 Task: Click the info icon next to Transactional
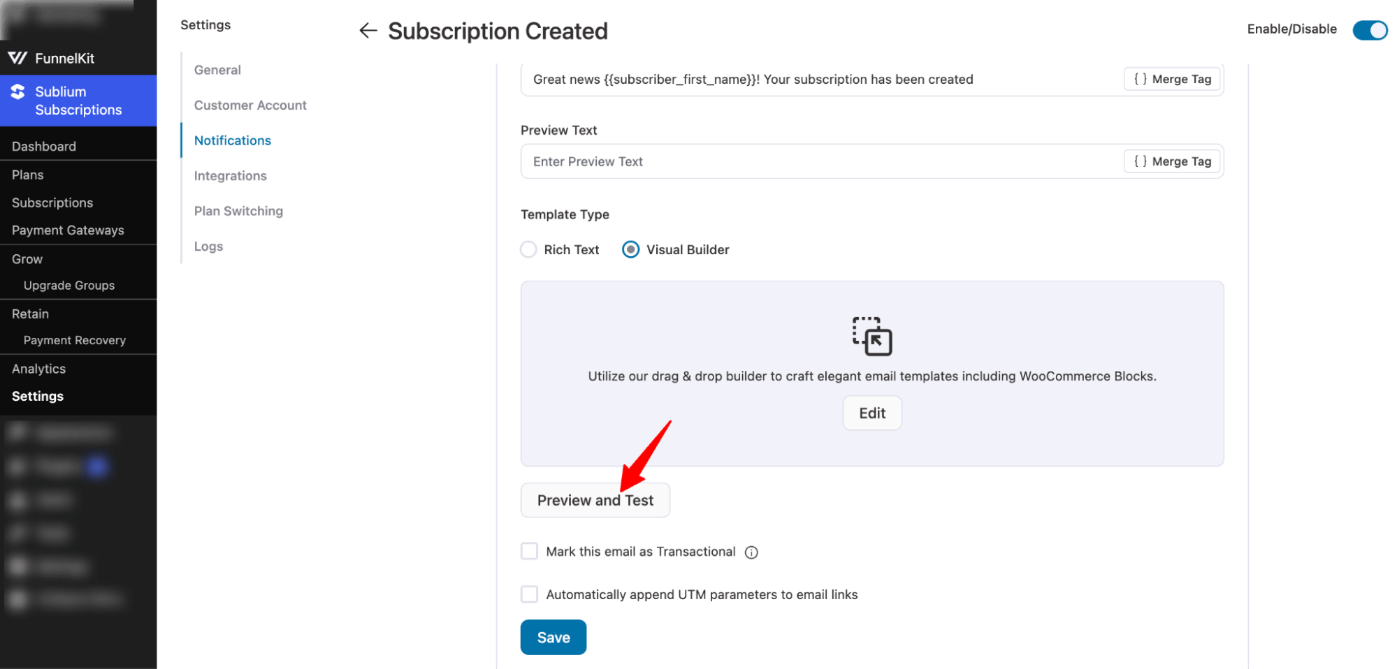click(751, 552)
